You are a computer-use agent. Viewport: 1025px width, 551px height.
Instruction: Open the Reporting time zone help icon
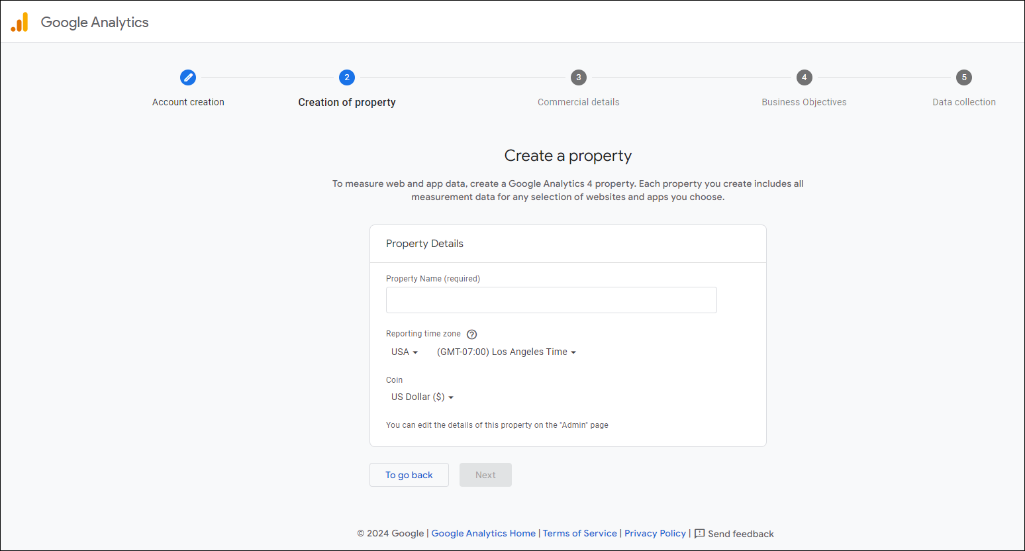tap(471, 334)
